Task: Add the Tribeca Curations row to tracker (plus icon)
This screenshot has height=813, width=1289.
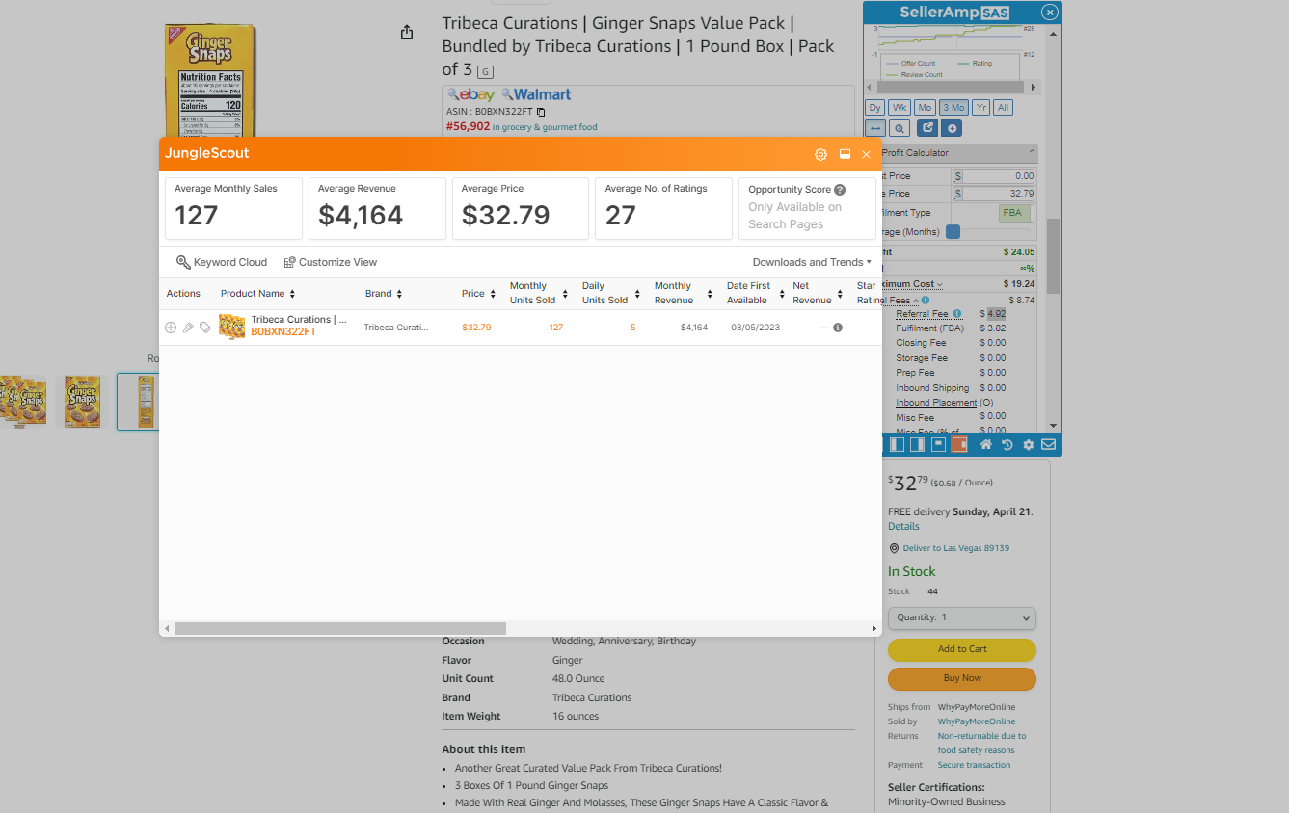Action: tap(171, 328)
